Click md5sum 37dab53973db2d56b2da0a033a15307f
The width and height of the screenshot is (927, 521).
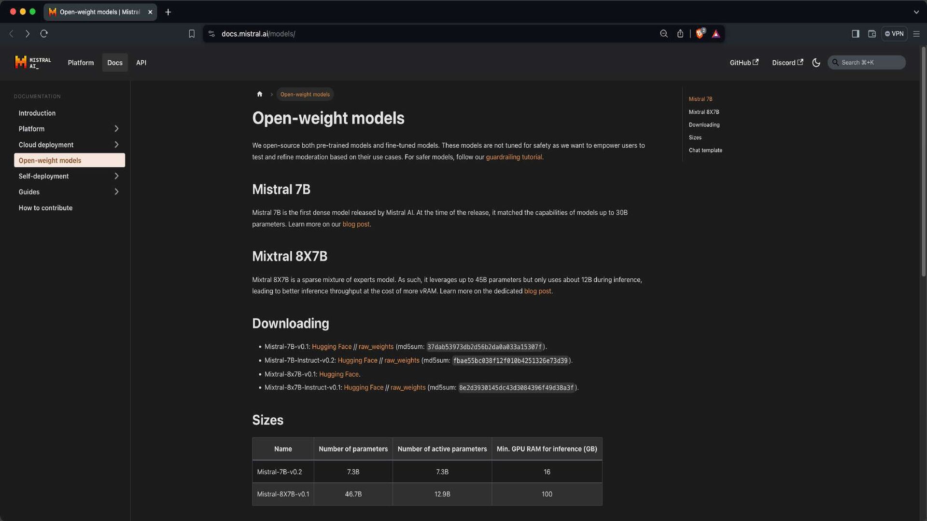pos(484,347)
